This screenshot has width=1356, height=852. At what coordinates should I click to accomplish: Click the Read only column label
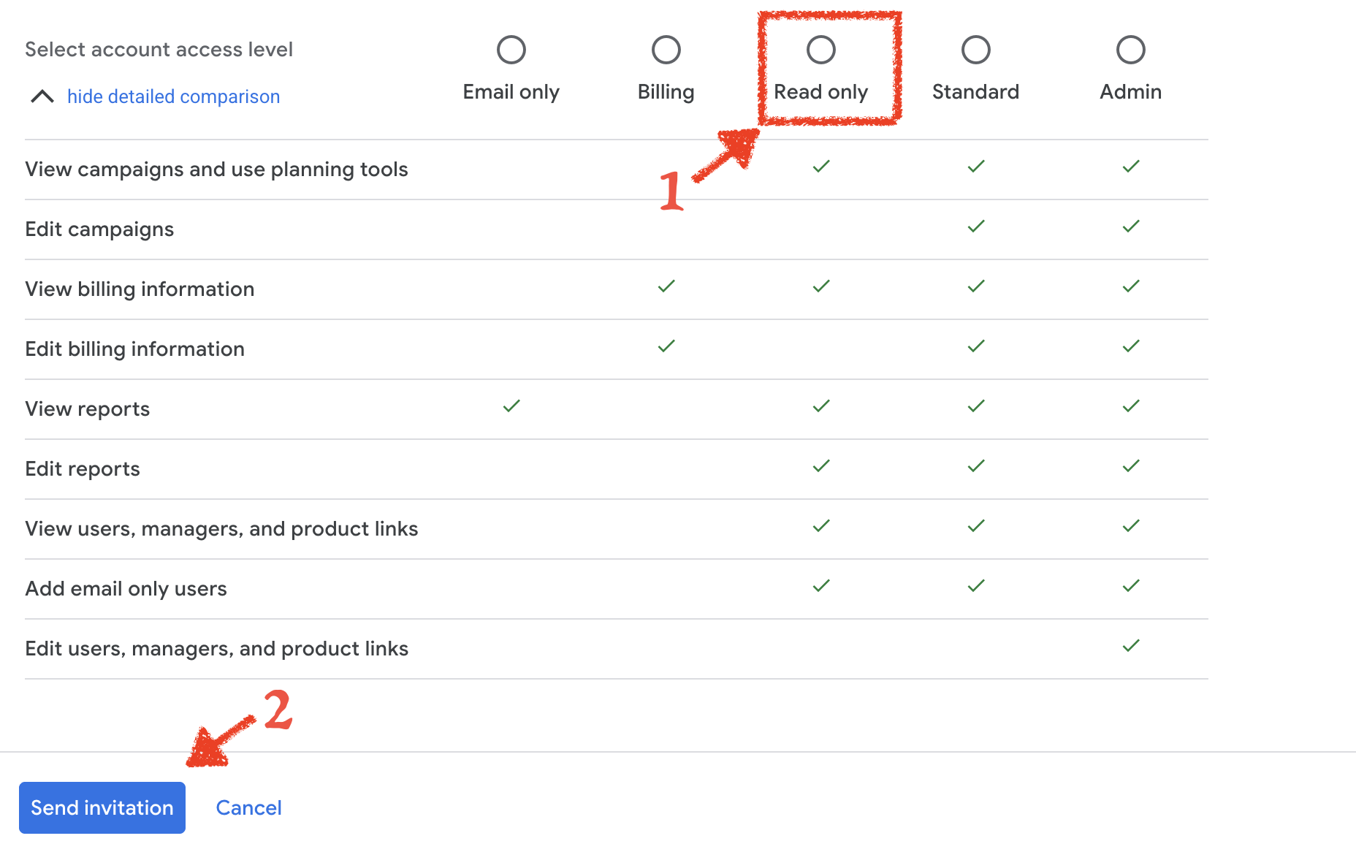pyautogui.click(x=820, y=92)
